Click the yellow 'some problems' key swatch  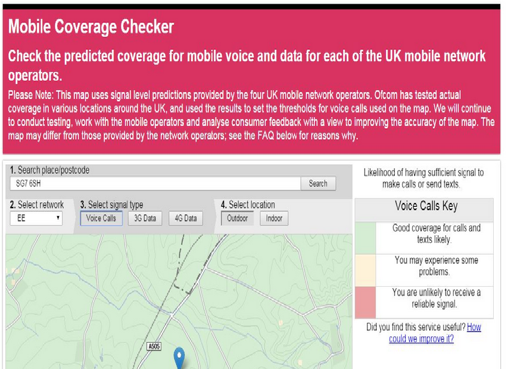(x=364, y=270)
